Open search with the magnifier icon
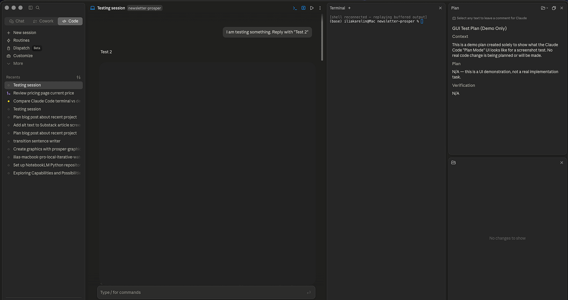The height and width of the screenshot is (300, 568). click(38, 8)
